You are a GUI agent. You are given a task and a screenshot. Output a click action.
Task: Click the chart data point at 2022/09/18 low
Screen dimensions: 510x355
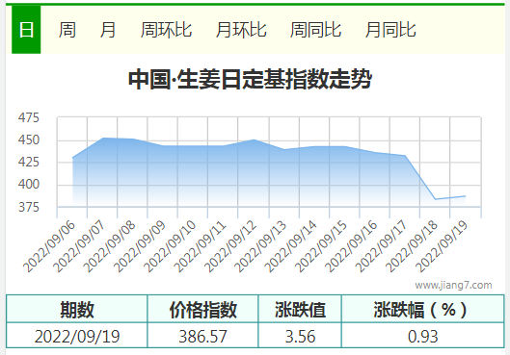pos(435,199)
